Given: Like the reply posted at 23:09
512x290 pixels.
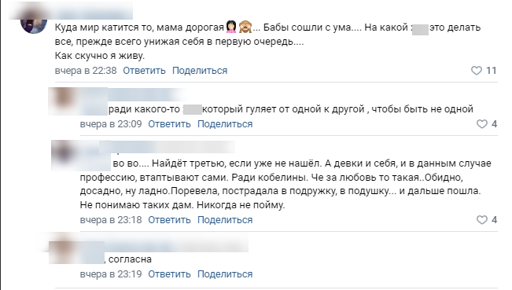Looking at the screenshot, I should 482,124.
